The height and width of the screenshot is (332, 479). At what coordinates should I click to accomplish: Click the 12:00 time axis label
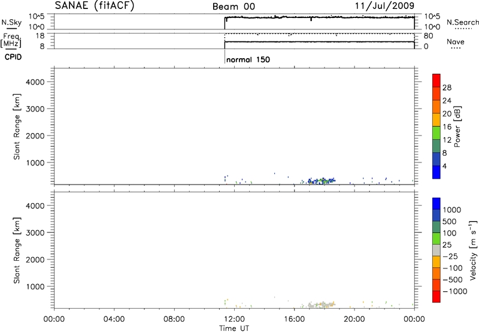pyautogui.click(x=234, y=319)
